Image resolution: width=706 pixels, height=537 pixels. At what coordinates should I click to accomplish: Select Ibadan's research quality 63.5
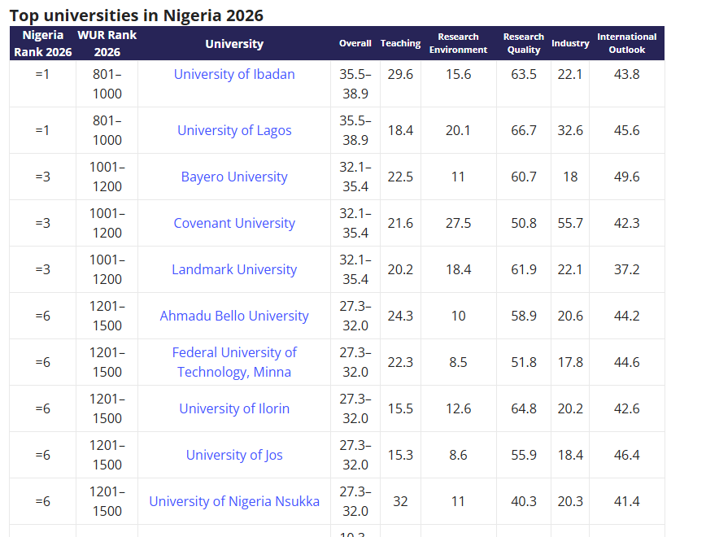(524, 74)
